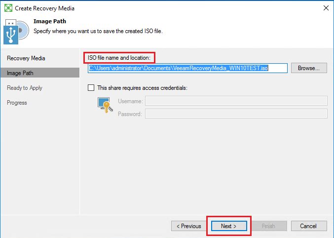Proceed with the Next button
Image resolution: width=334 pixels, height=238 pixels.
click(x=228, y=226)
